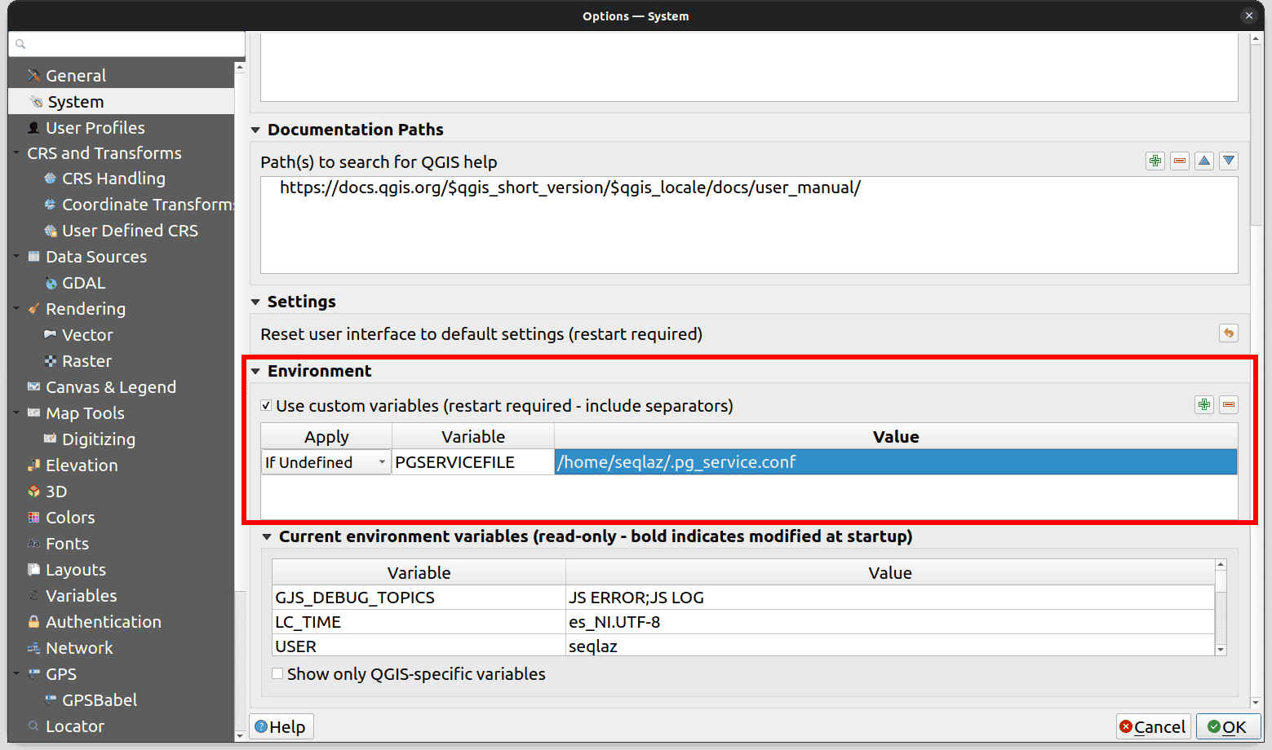
Task: Open Layouts settings page
Action: 75,569
